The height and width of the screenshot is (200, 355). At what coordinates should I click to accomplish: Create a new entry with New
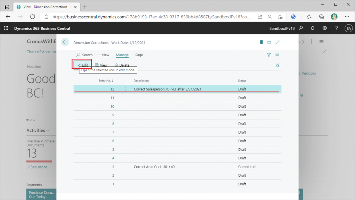[103, 55]
